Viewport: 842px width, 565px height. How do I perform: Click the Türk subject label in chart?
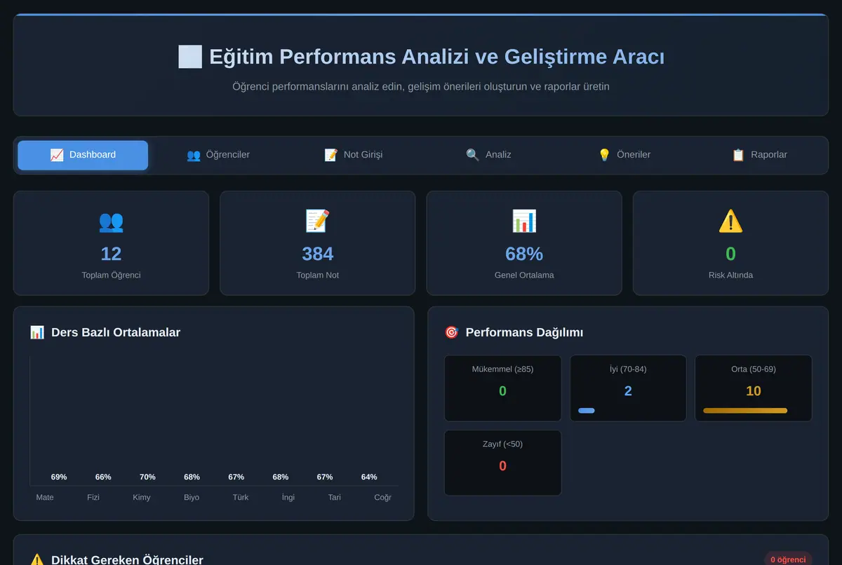241,497
